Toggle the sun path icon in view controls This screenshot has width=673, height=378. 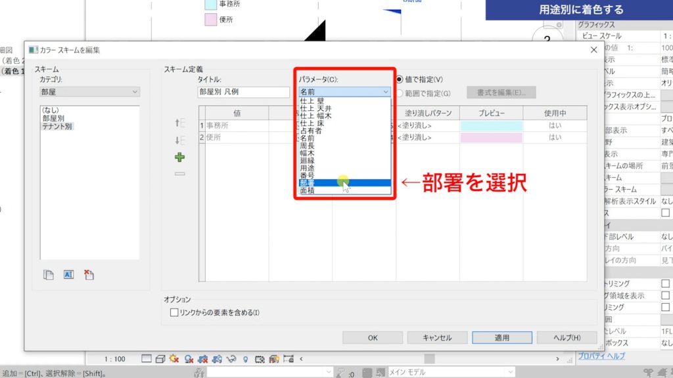172,358
